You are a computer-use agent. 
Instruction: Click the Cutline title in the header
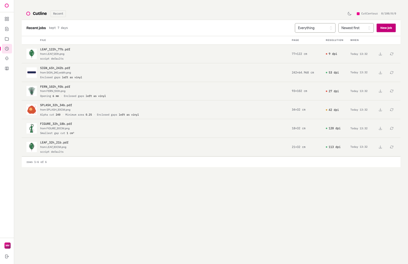[40, 14]
